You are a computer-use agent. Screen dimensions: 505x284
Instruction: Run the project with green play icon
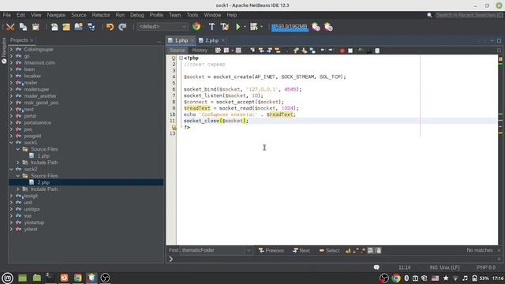[x=238, y=27]
